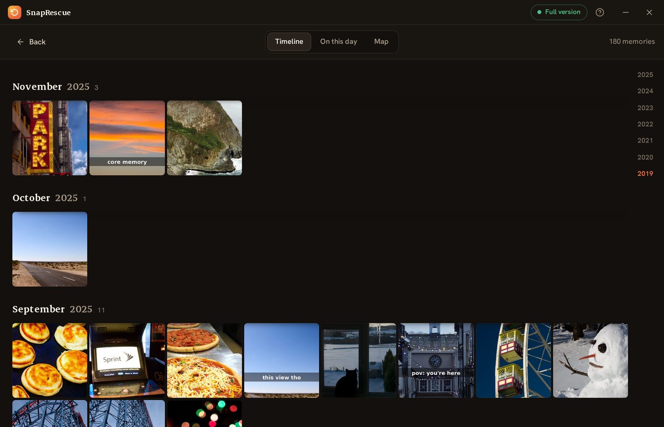Open the PARK neon sign photo
Image resolution: width=664 pixels, height=427 pixels.
click(x=50, y=138)
